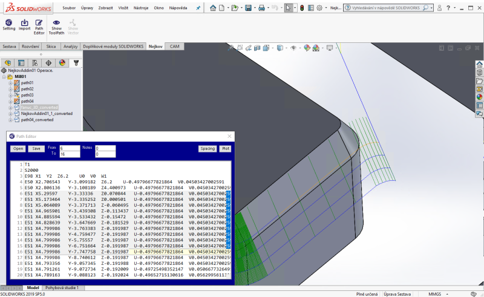Click the Print icon in the top toolbar
The width and height of the screenshot is (484, 297).
(x=261, y=8)
